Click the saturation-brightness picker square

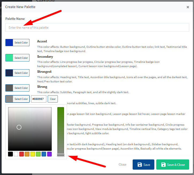coord(30,129)
